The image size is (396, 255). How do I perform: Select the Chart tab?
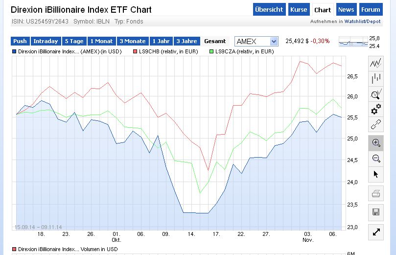click(323, 10)
